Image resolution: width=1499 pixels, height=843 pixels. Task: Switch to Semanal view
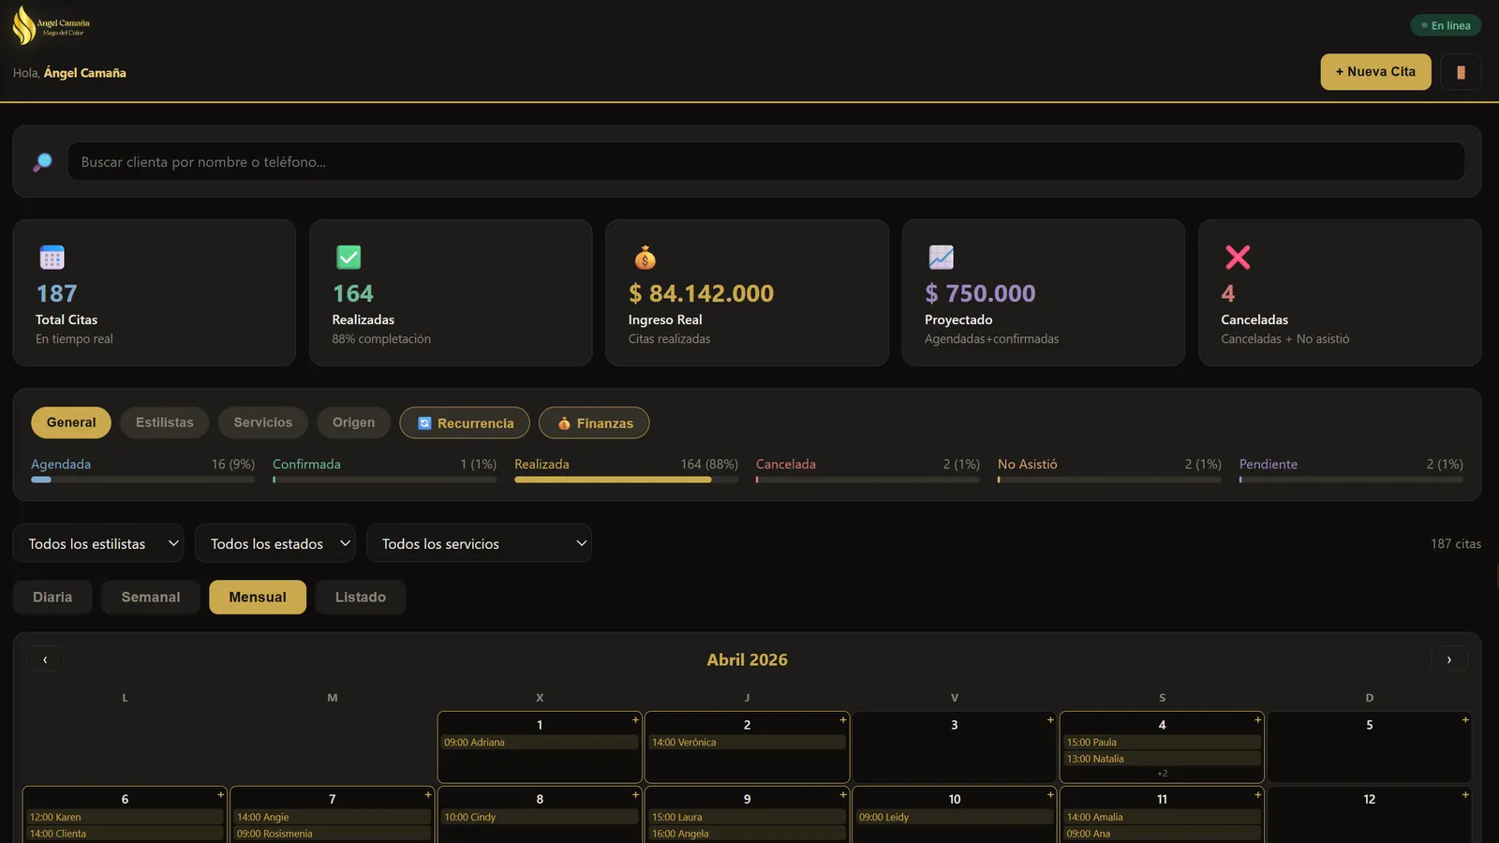pyautogui.click(x=151, y=598)
